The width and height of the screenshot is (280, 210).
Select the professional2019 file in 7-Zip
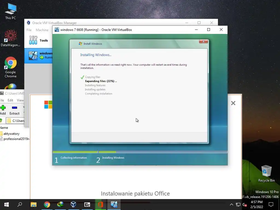[15, 139]
